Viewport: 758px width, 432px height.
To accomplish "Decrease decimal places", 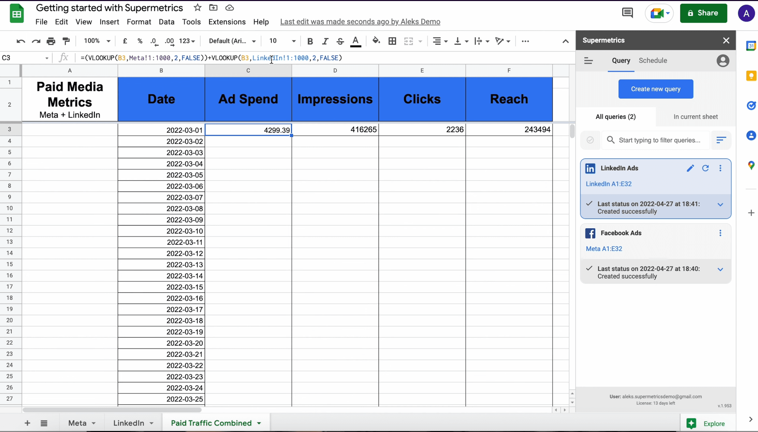I will [154, 41].
